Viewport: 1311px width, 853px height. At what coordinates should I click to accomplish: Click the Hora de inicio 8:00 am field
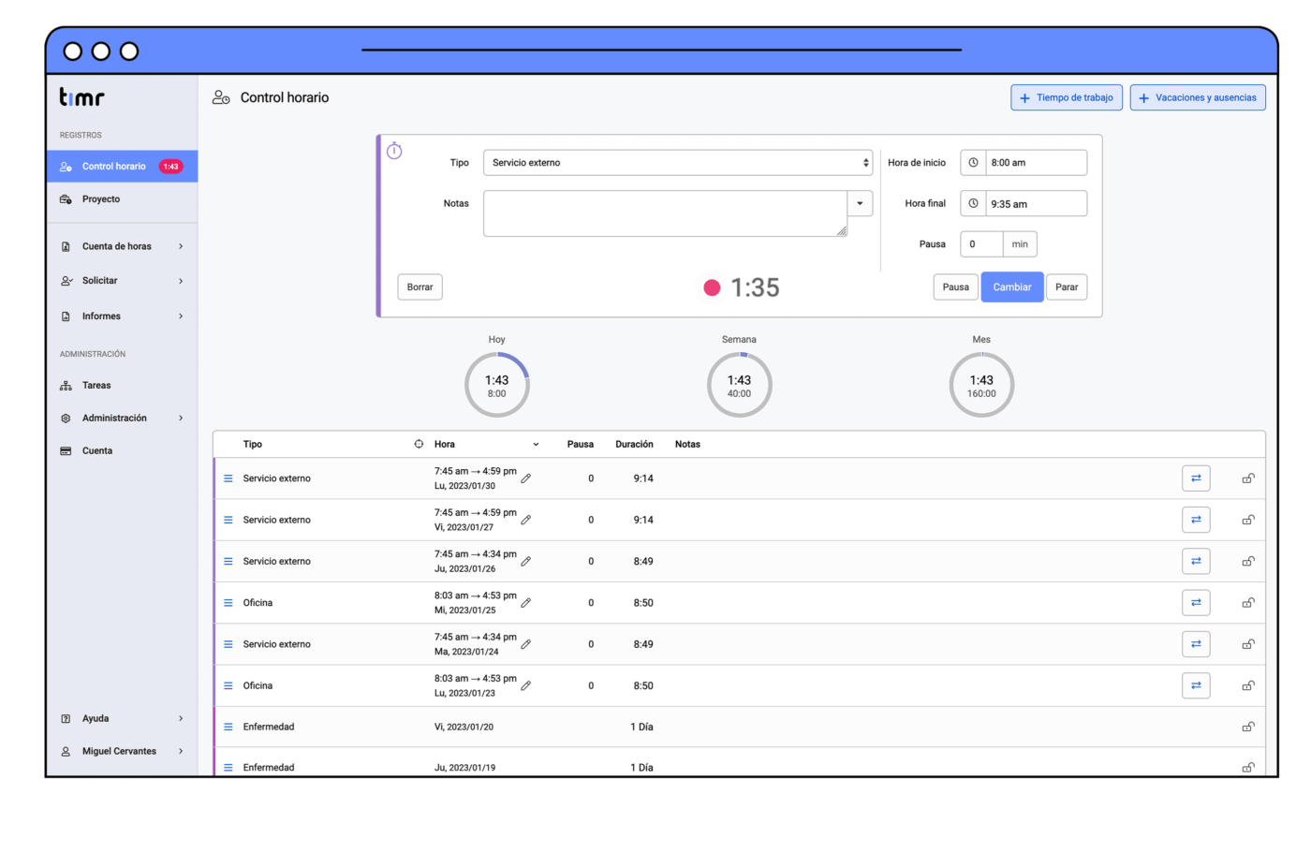[x=1036, y=163]
